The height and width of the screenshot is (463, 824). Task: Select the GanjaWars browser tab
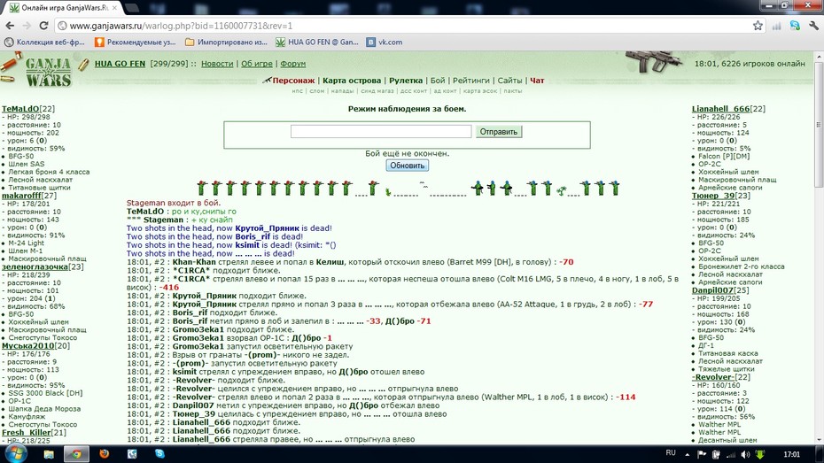tap(62, 8)
